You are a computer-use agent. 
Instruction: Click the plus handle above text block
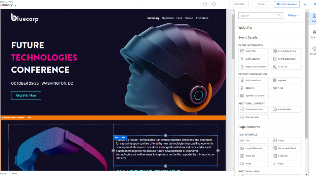pyautogui.click(x=165, y=135)
